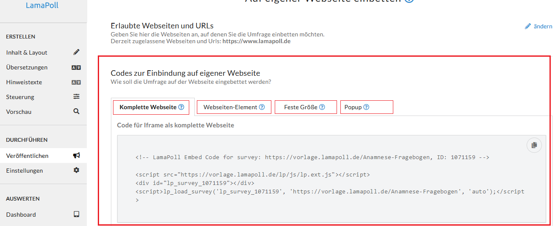555x226 pixels.
Task: Click inside the embed code box
Action: tap(331, 179)
